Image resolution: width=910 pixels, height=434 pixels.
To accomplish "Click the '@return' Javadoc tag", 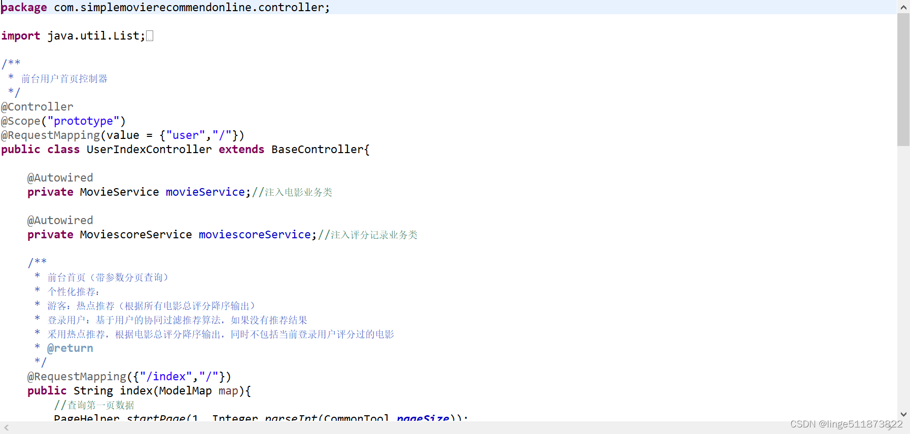I will coord(70,348).
